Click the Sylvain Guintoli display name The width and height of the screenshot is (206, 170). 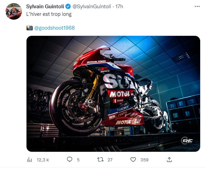click(x=45, y=7)
